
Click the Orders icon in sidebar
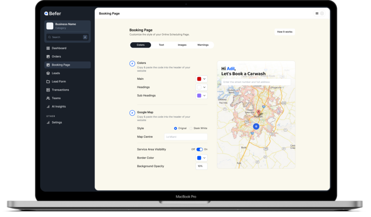click(48, 57)
